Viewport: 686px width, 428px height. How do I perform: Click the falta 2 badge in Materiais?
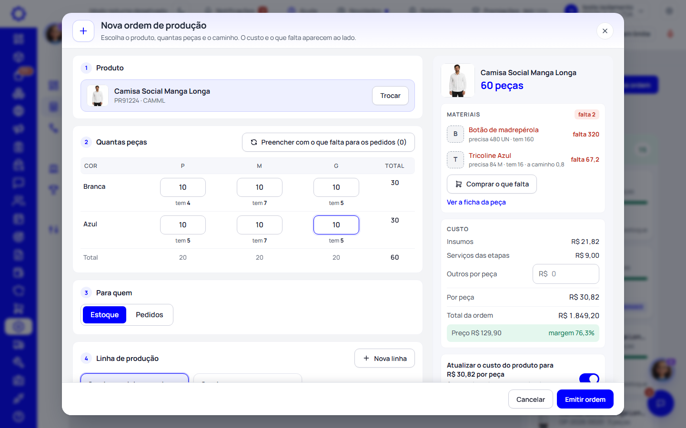point(587,115)
